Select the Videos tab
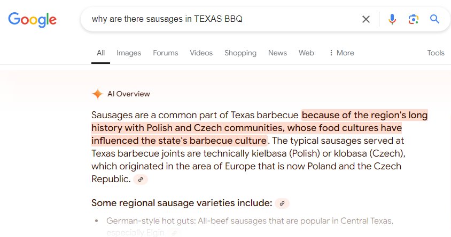Viewport: 451px width, 237px height. (201, 53)
